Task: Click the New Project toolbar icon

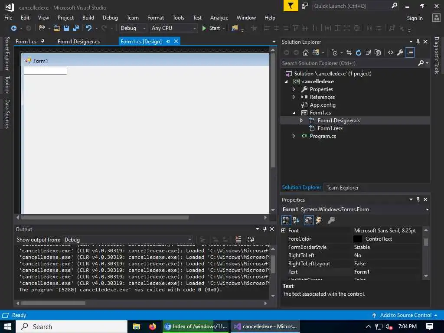Action: [x=42, y=28]
